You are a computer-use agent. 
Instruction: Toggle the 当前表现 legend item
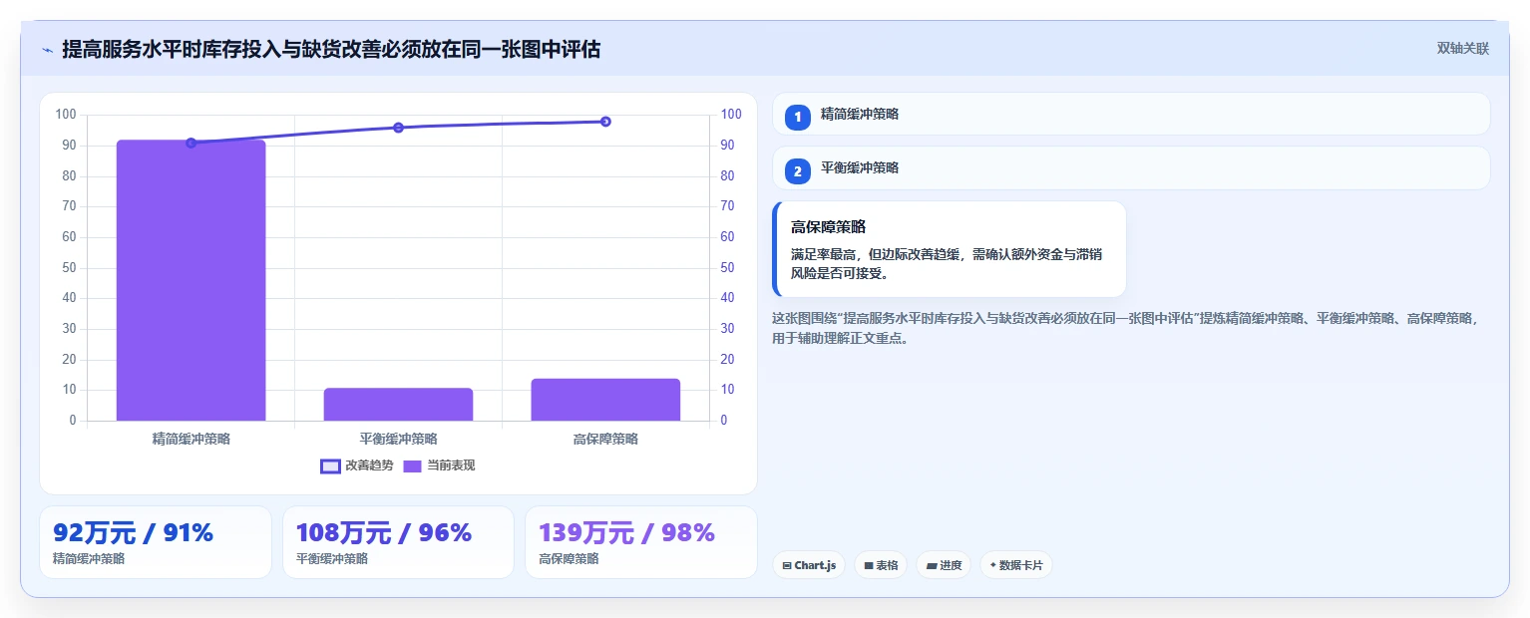tap(439, 465)
